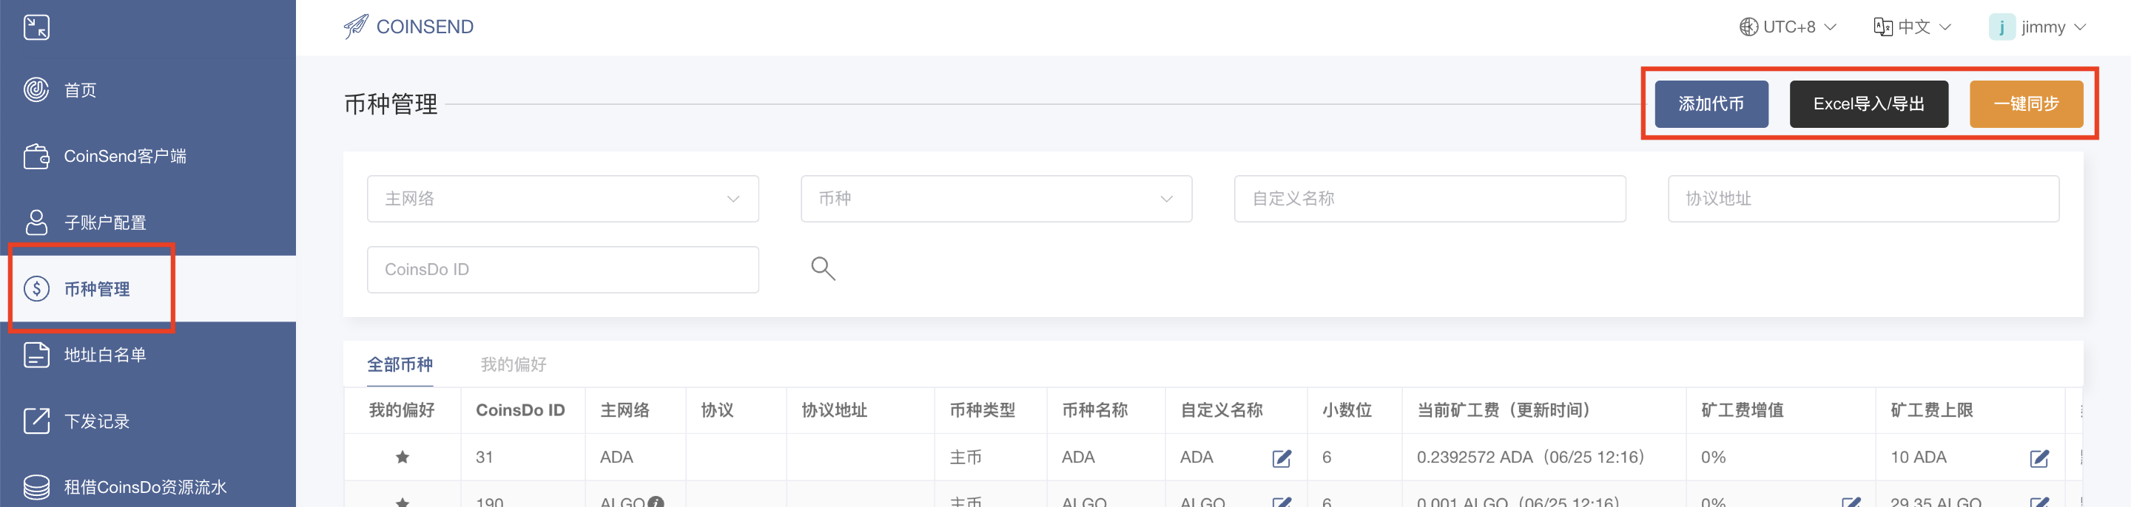Toggle favorite star for ADA row
The height and width of the screenshot is (507, 2131).
(x=402, y=457)
